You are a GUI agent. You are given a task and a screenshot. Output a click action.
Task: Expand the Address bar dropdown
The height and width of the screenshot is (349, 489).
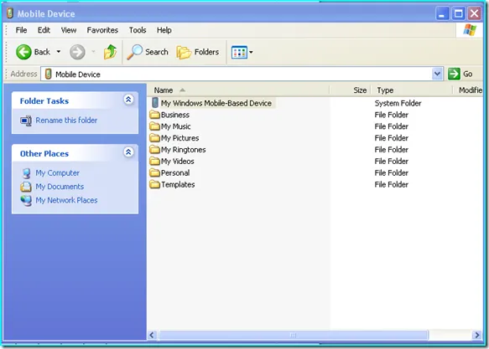tap(437, 74)
